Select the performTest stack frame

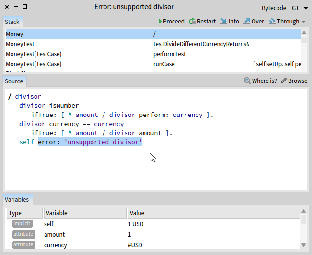153,54
